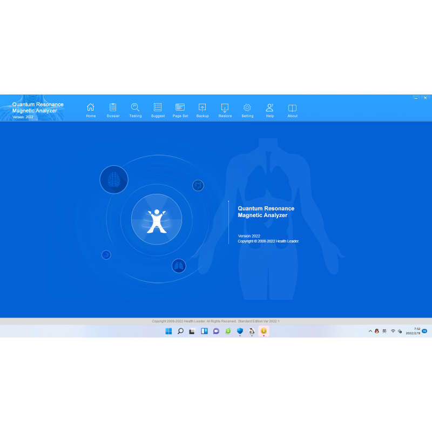Screen dimensions: 432x432
Task: Select the brain organ circle
Action: coord(114,180)
